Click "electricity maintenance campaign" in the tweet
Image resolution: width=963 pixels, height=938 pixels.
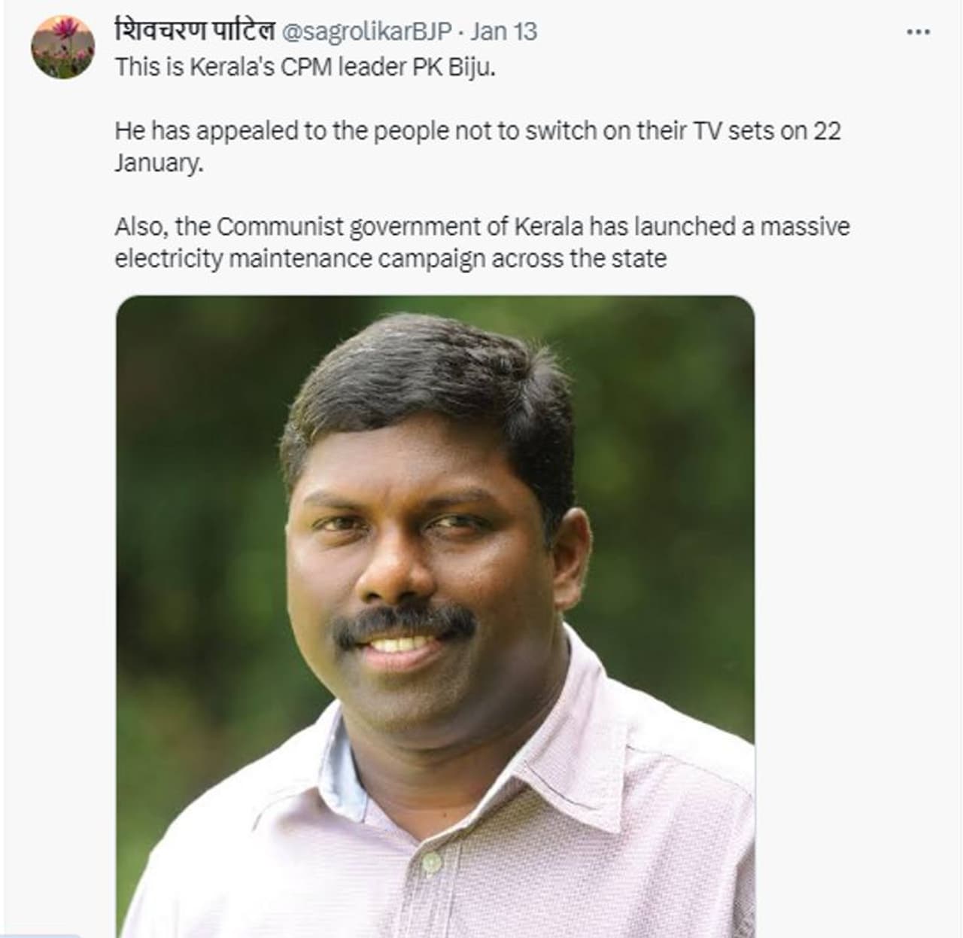(300, 259)
